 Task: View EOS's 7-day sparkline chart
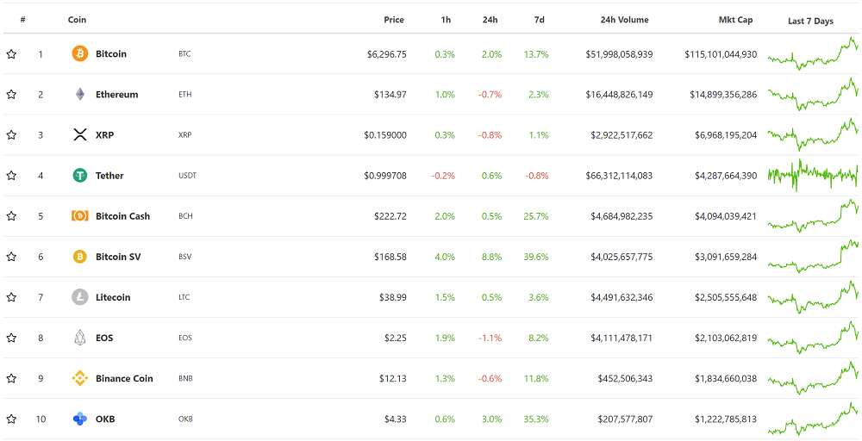coord(813,338)
